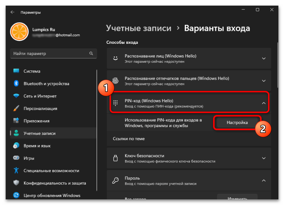
Task: Open the Игры category label
Action: pyautogui.click(x=29, y=158)
